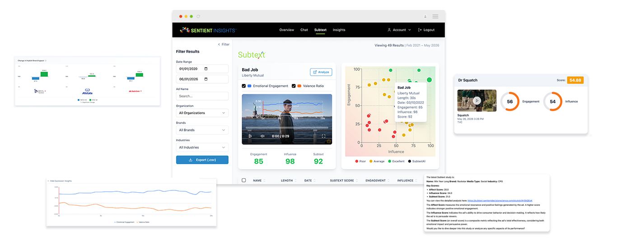Open the subtext study analysis link

point(500,200)
